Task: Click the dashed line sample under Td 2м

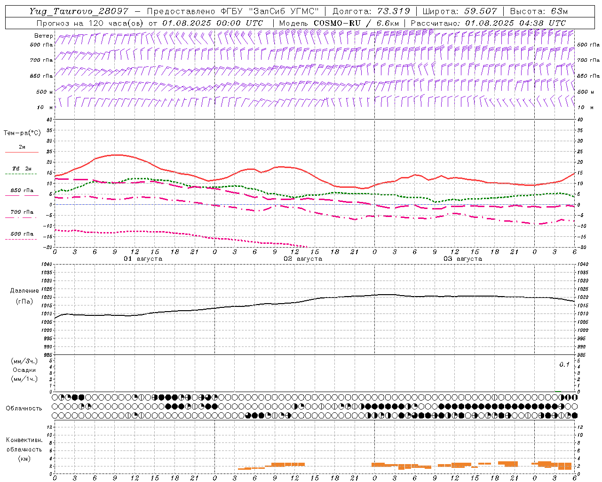Action: click(22, 174)
